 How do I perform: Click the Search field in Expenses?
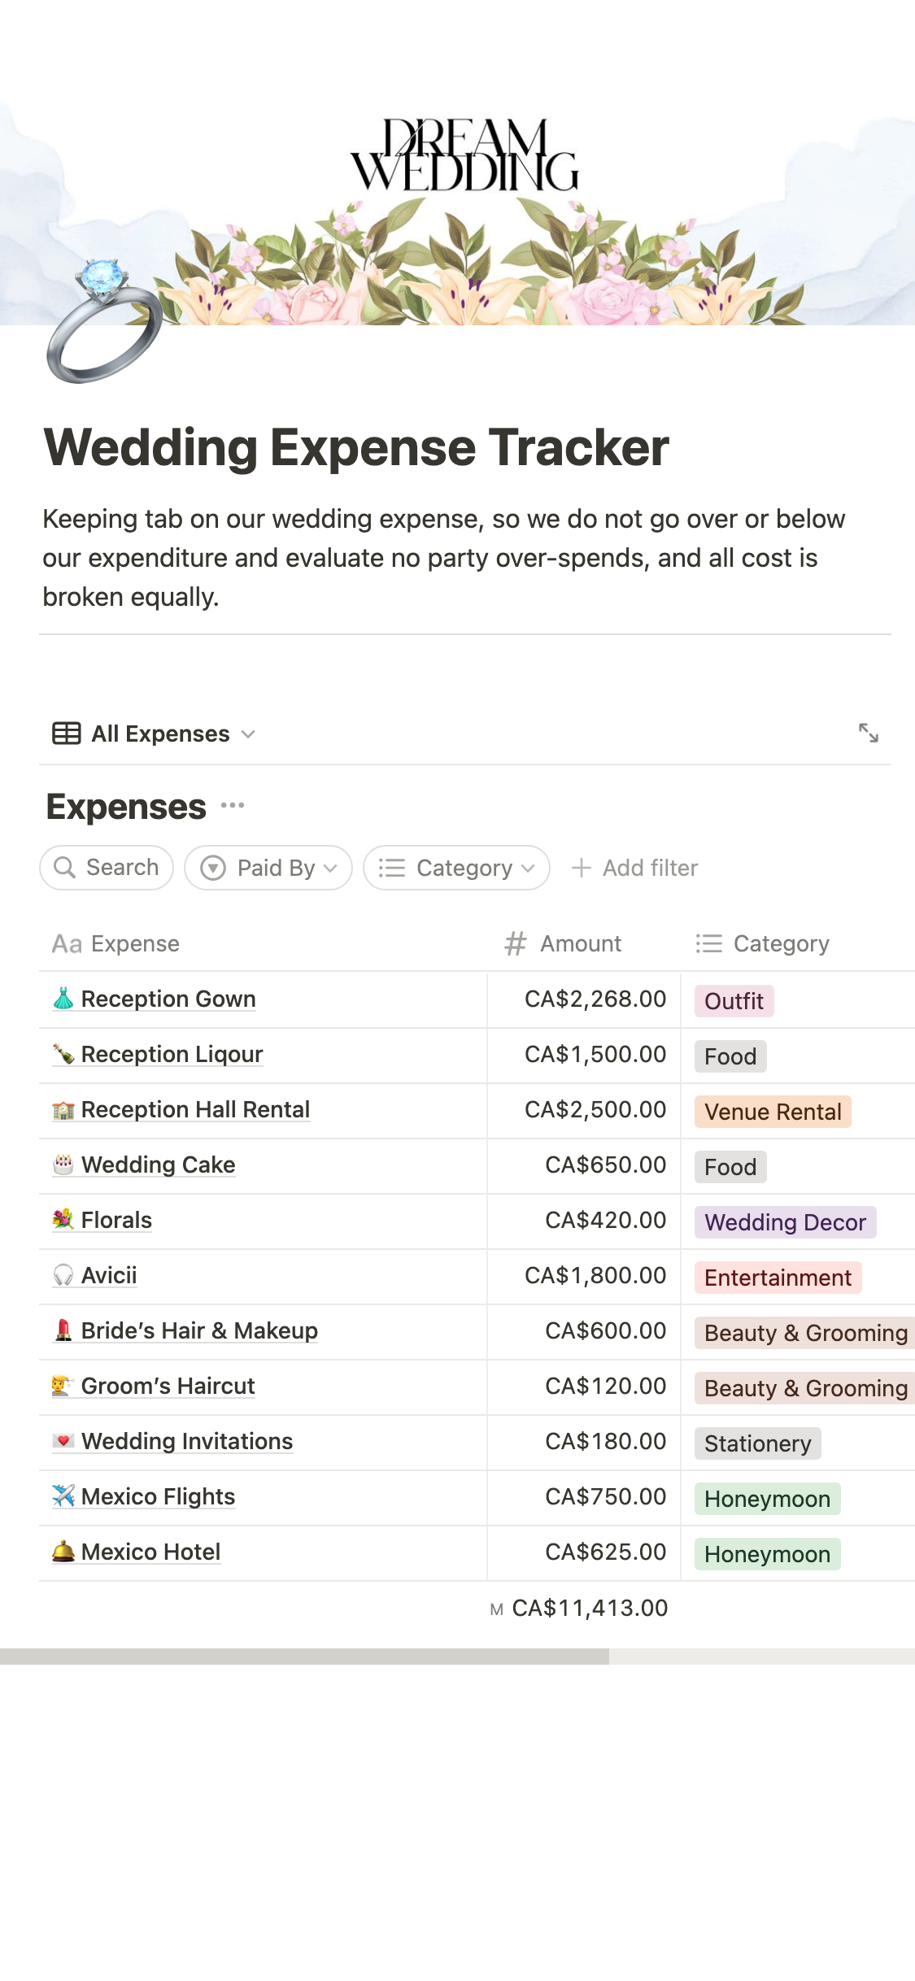click(107, 868)
